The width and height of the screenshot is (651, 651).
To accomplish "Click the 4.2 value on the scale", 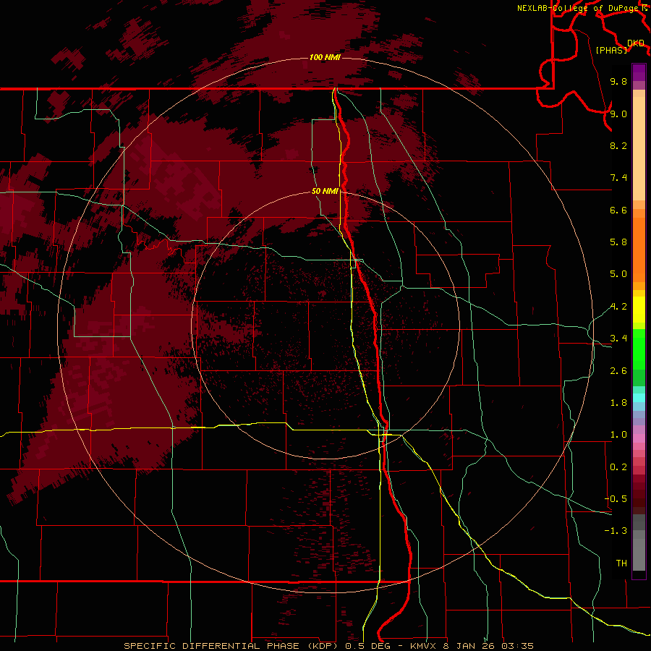I will tap(618, 307).
